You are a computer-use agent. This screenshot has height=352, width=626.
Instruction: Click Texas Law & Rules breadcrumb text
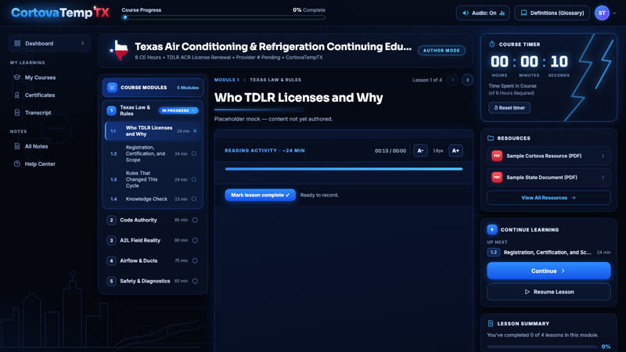(275, 80)
